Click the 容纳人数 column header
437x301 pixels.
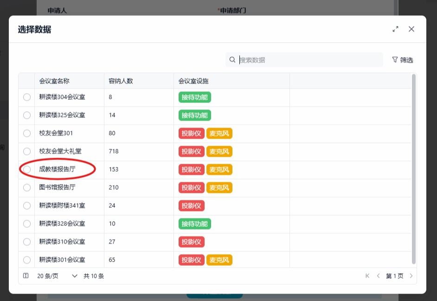(139, 81)
